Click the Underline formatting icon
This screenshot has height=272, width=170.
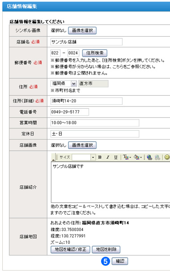click(116, 157)
